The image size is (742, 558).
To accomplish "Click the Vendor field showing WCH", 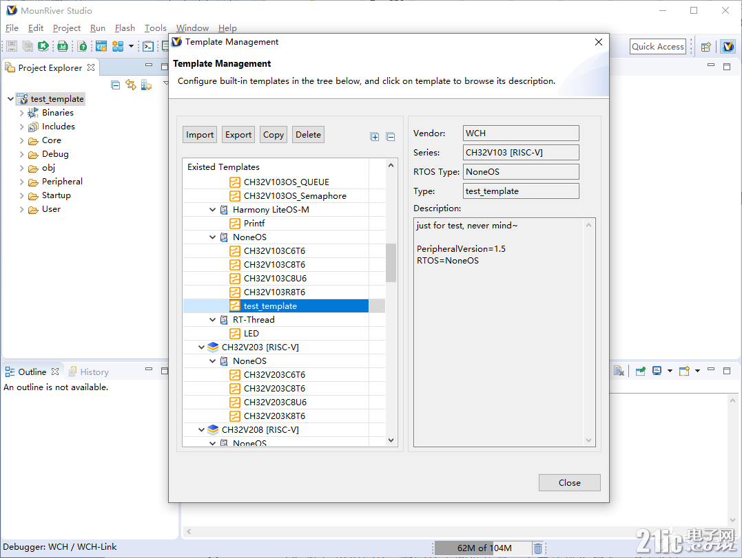I will (521, 133).
